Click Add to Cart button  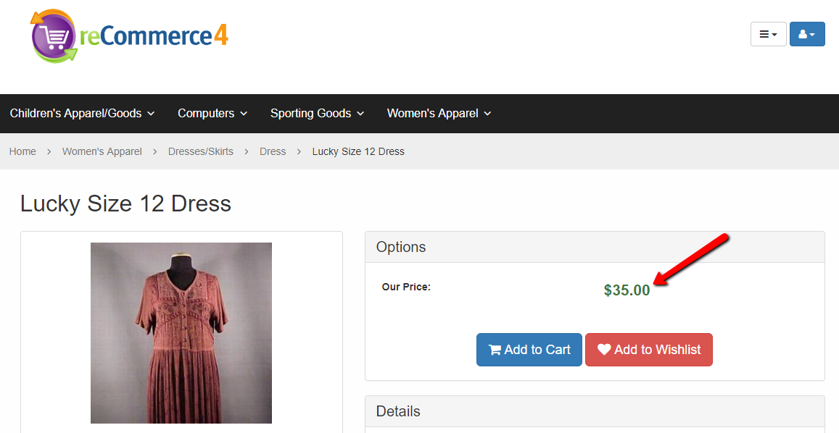click(529, 350)
